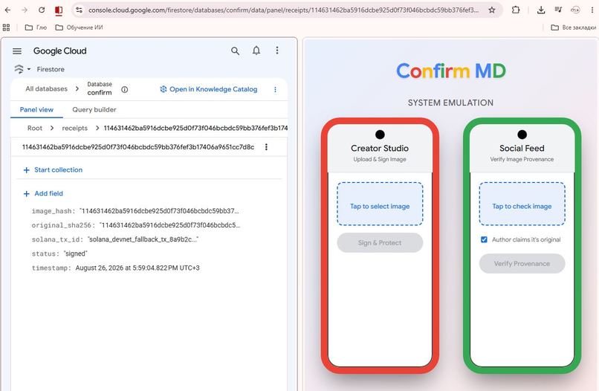Click the Root breadcrumb

[x=35, y=128]
